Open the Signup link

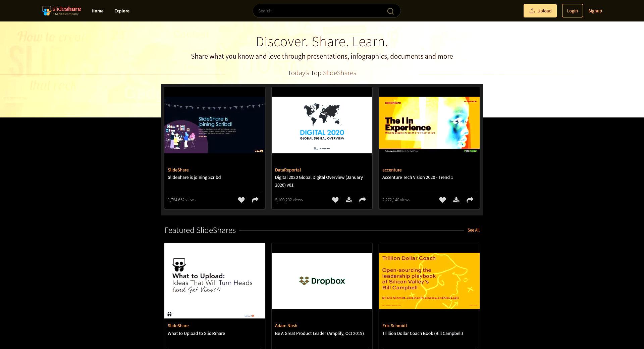(595, 11)
